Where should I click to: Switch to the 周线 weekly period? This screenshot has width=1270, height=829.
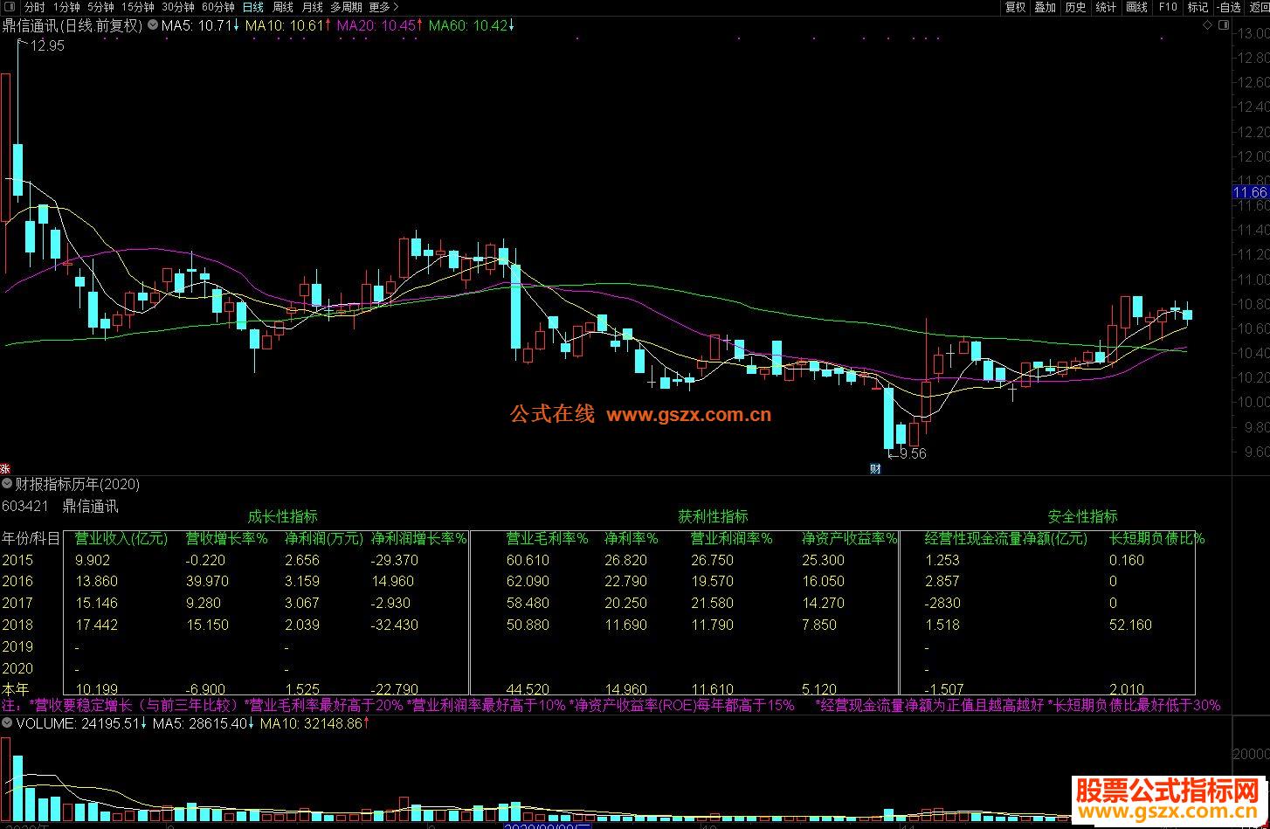tap(283, 7)
